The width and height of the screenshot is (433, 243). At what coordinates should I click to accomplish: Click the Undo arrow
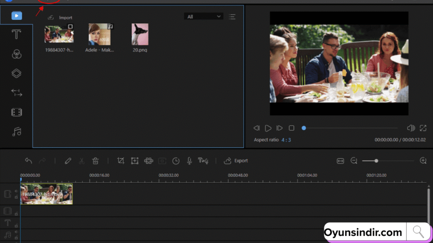pyautogui.click(x=28, y=161)
